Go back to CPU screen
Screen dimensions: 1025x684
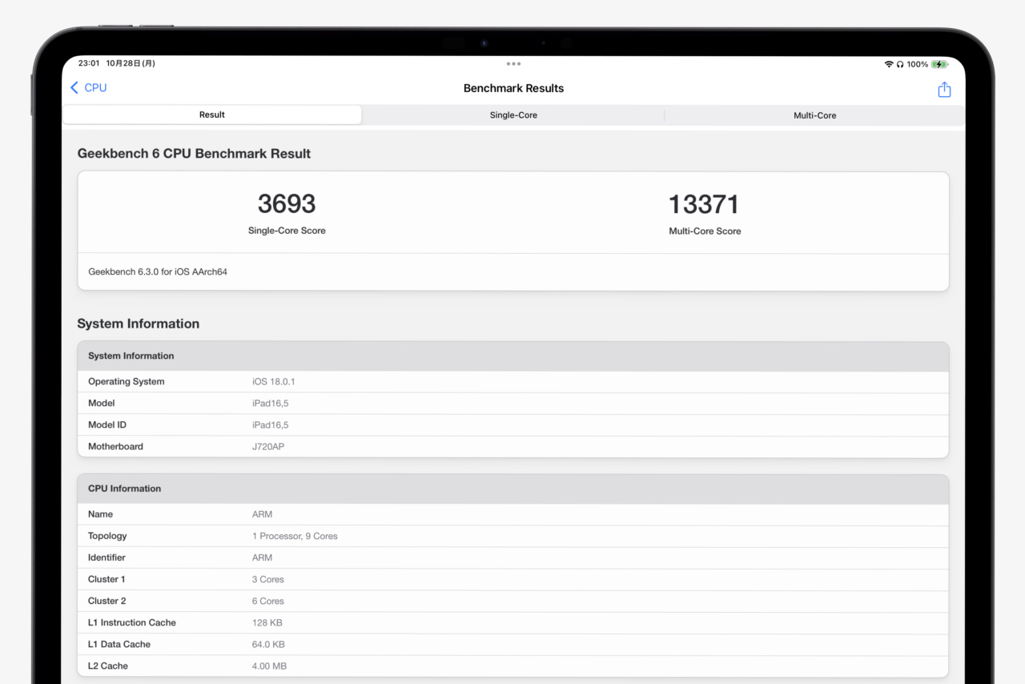click(88, 88)
